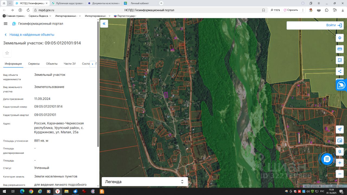This screenshot has height=195, width=347.
Task: Open Yandex browser main menu
Action: coord(319,3)
